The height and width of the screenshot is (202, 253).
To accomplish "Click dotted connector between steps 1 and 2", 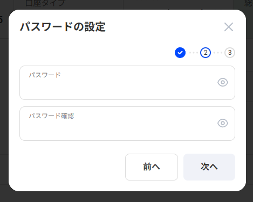I will point(193,53).
